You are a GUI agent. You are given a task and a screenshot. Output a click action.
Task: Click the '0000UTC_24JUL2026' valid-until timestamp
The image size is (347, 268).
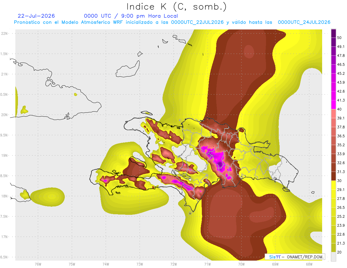pyautogui.click(x=304, y=22)
